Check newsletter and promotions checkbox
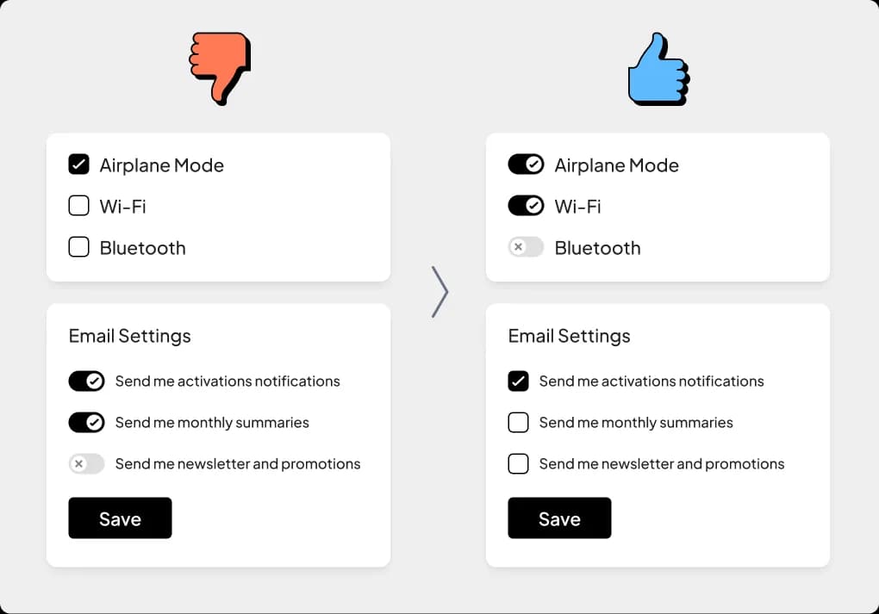879x614 pixels. (518, 464)
